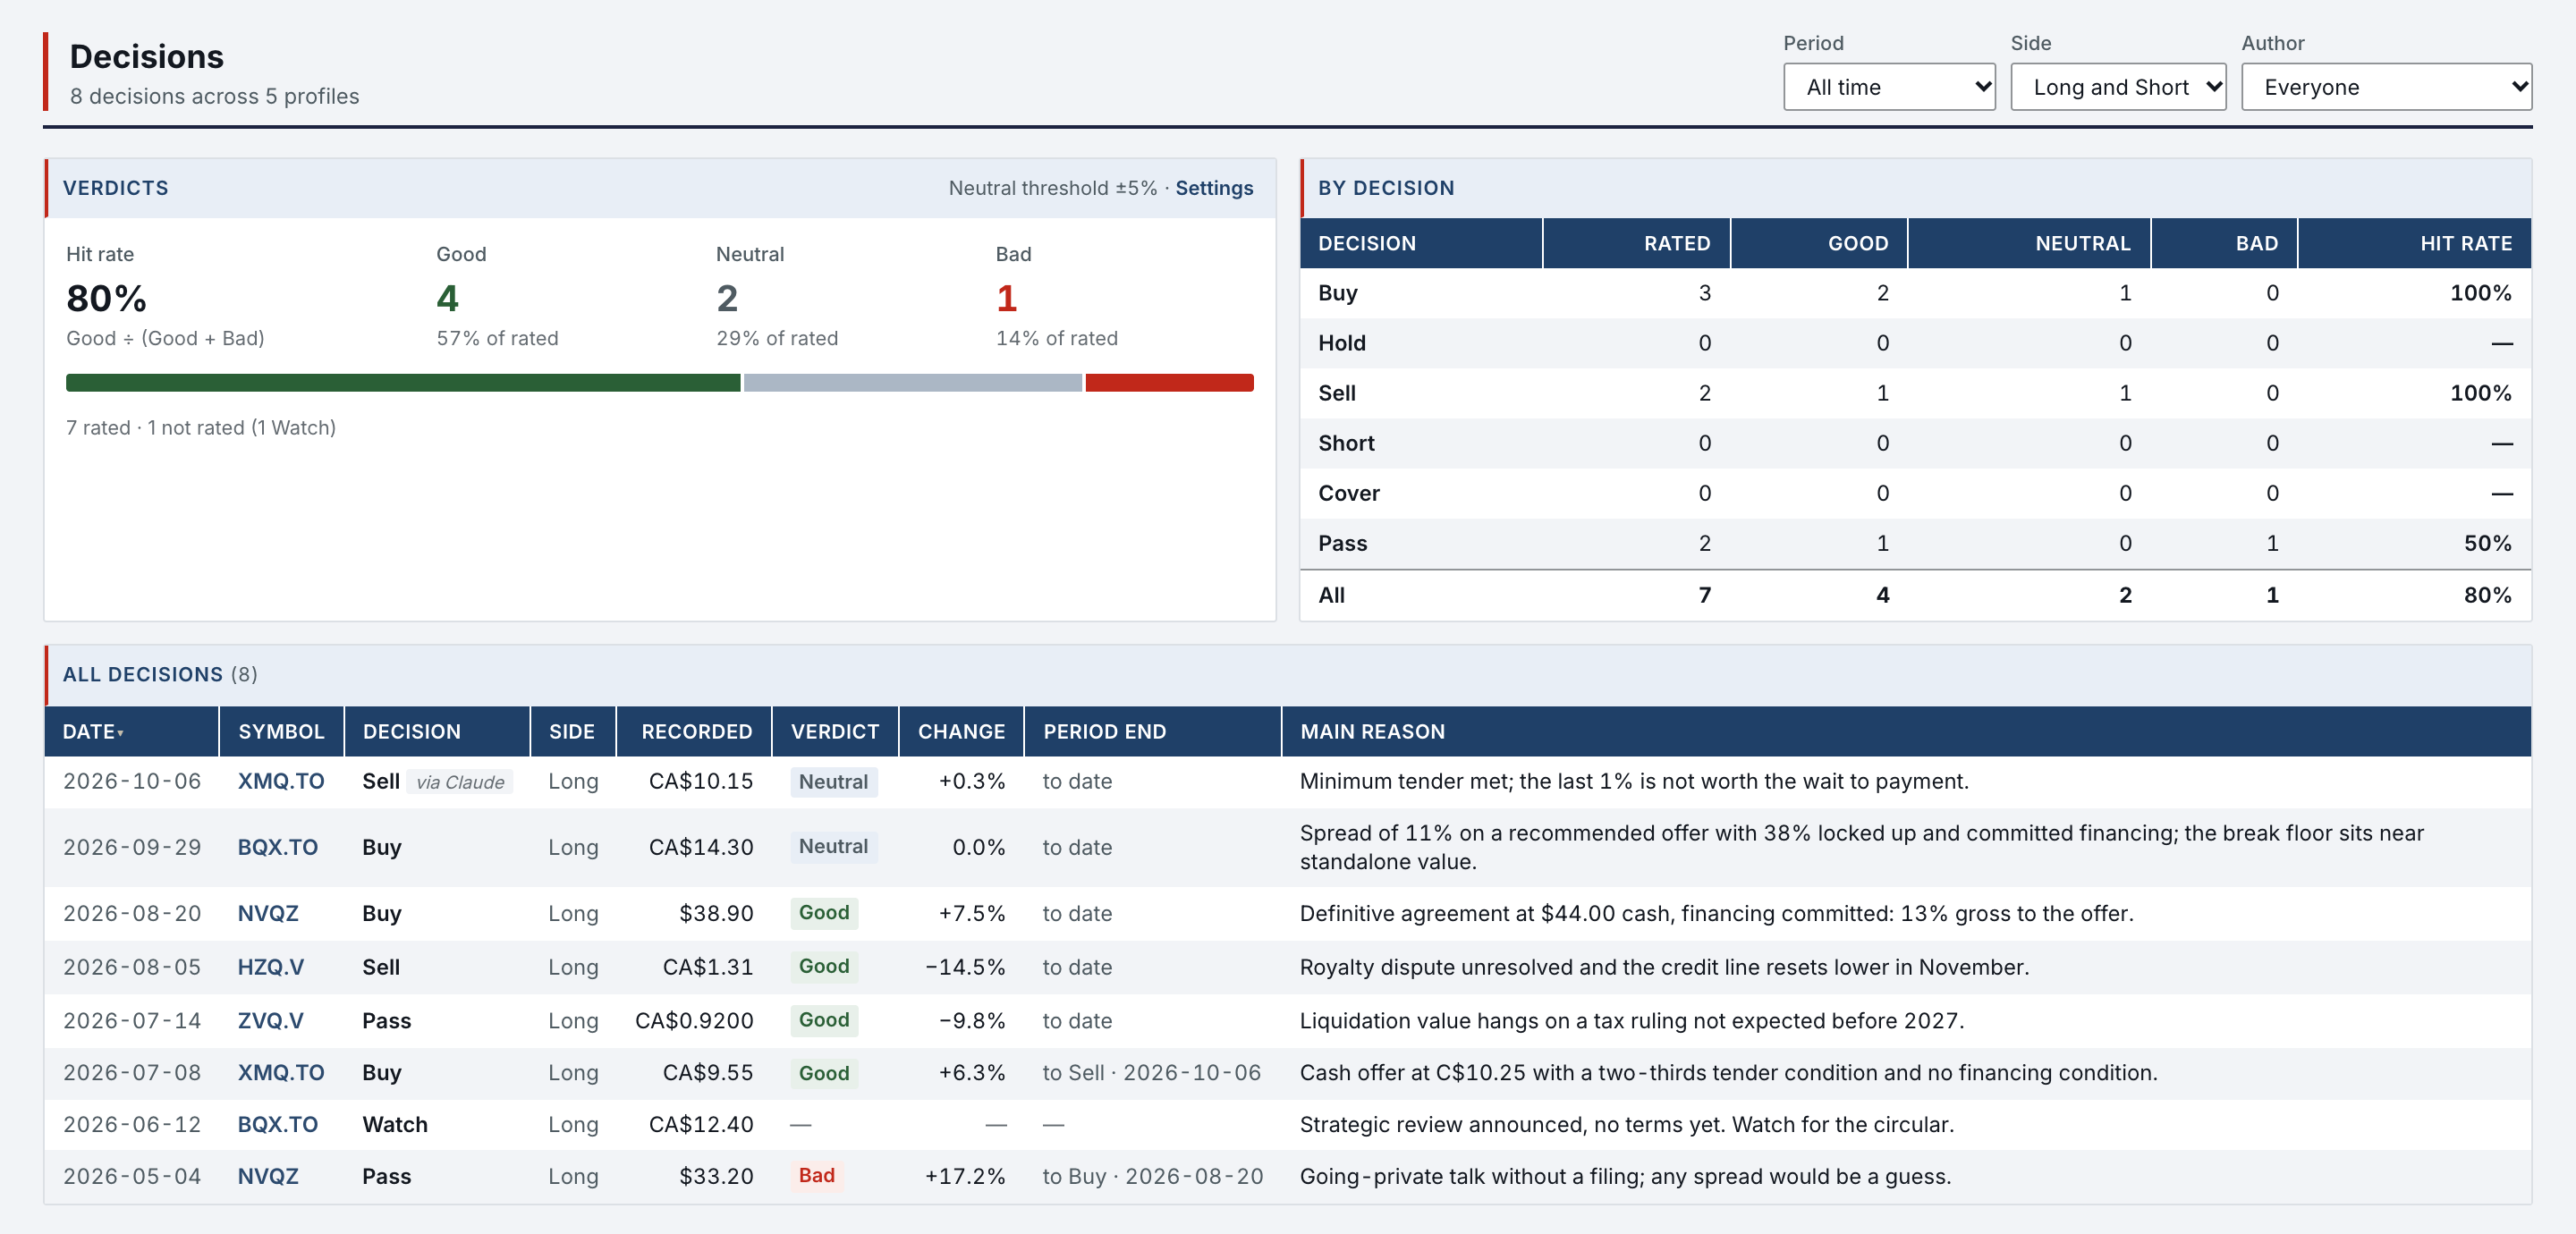Open the HZQ.V symbol link
Screen dimensions: 2576x1234
270,967
